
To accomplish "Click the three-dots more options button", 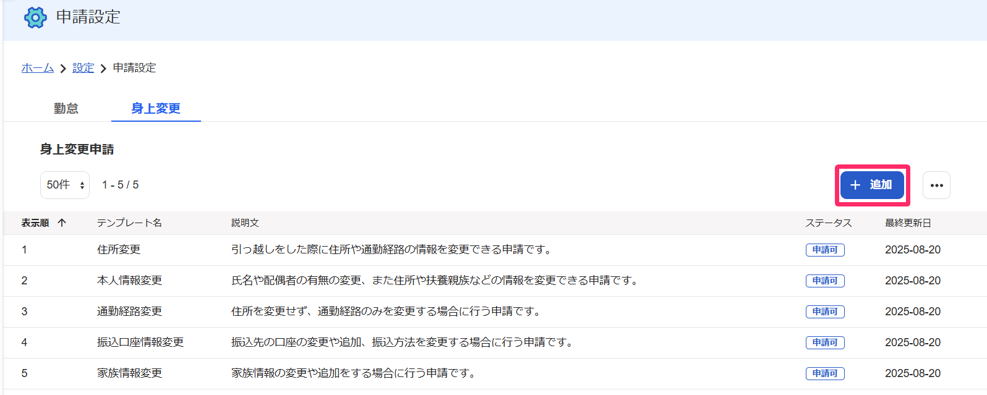I will coord(936,185).
